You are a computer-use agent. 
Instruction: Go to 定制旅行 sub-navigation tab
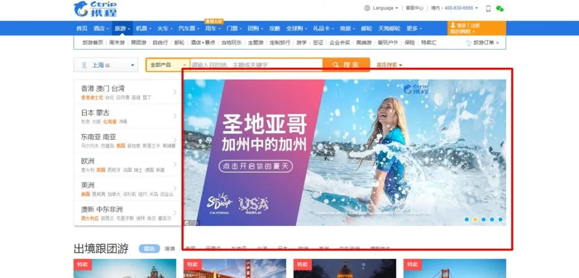click(x=280, y=43)
